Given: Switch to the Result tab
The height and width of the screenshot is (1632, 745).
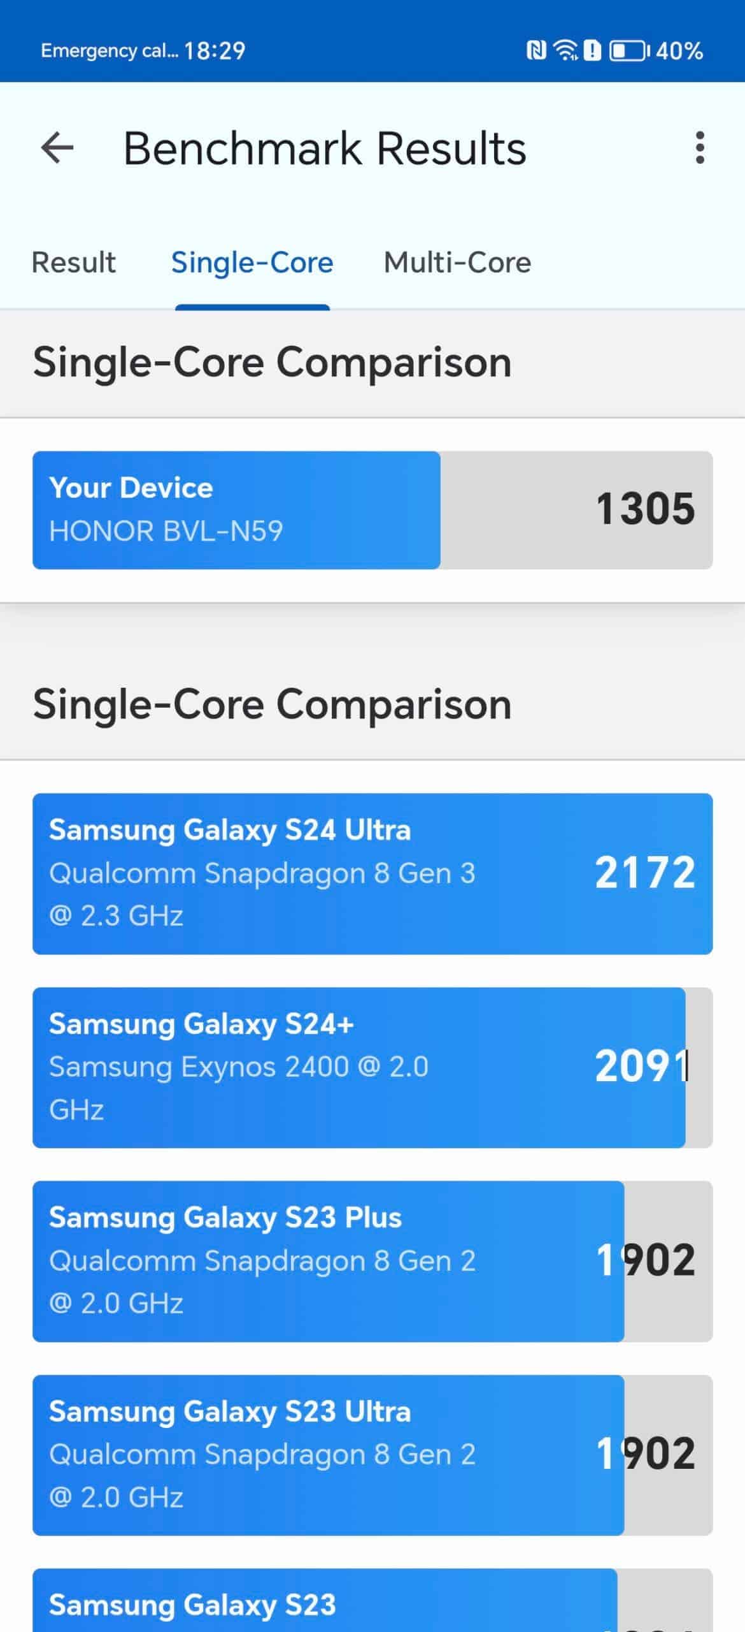Looking at the screenshot, I should point(74,263).
